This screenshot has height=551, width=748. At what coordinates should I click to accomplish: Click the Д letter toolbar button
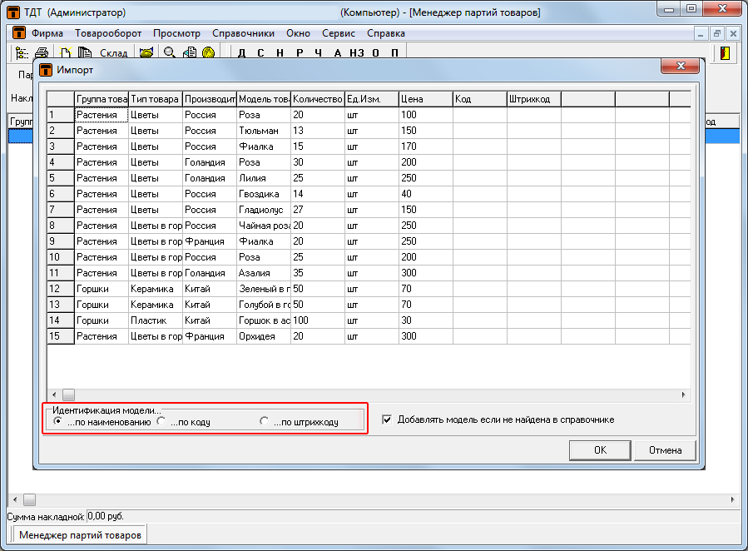242,53
